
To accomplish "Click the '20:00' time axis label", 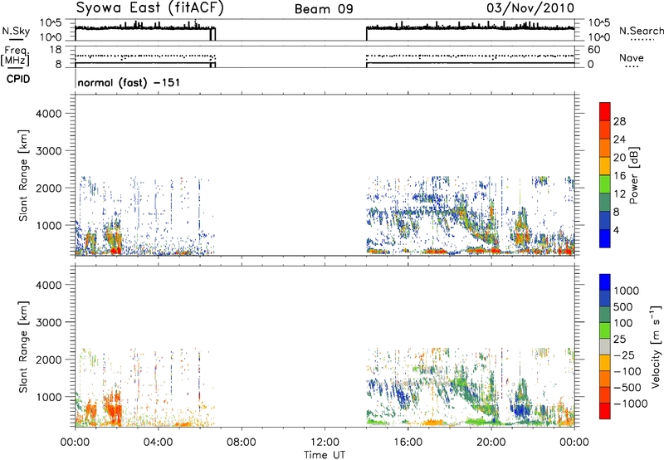I will (x=491, y=443).
